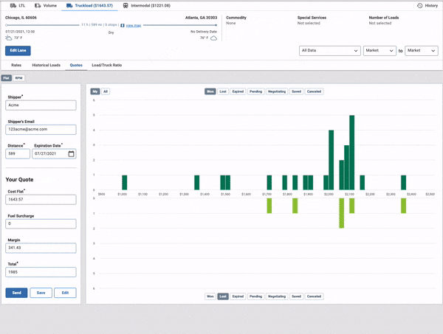Toggle Won in the top chart filters
The height and width of the screenshot is (334, 443).
(x=210, y=91)
